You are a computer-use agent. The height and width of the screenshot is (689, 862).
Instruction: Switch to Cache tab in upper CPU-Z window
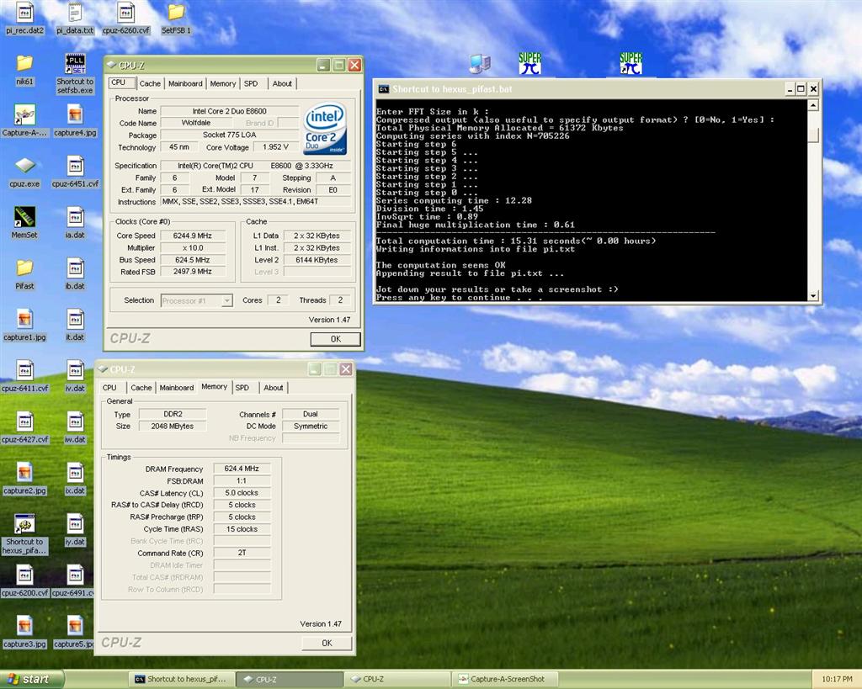150,83
